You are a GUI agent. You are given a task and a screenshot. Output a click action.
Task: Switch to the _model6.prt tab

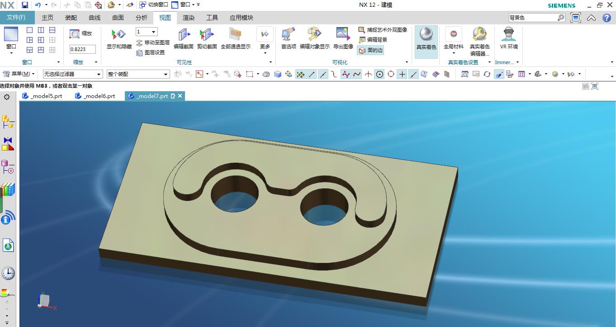95,96
